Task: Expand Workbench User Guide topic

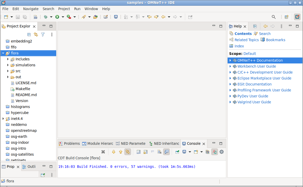Action: 230,66
